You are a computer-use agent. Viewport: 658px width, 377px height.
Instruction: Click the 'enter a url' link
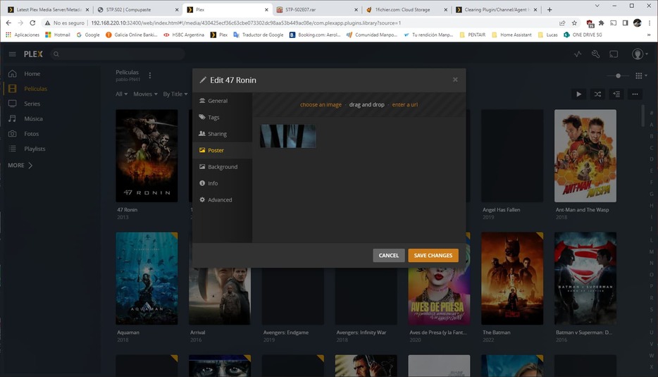(x=404, y=104)
